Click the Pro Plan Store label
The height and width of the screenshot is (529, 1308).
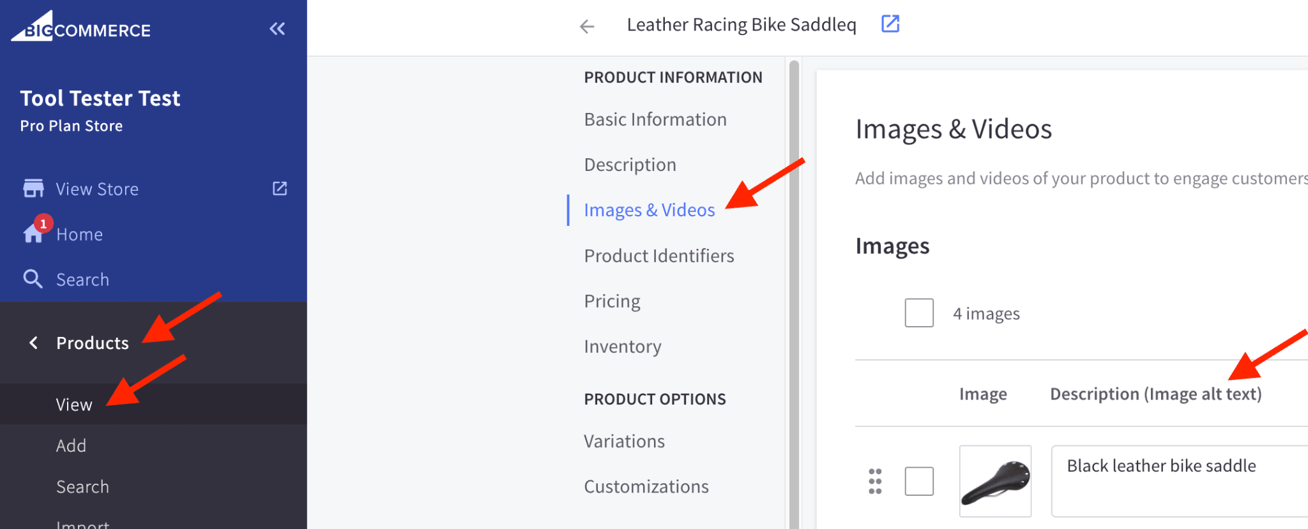point(72,126)
